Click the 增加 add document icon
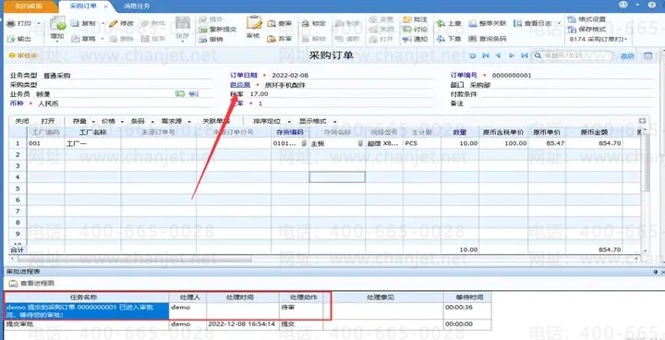Image resolution: width=665 pixels, height=340 pixels. pyautogui.click(x=57, y=24)
